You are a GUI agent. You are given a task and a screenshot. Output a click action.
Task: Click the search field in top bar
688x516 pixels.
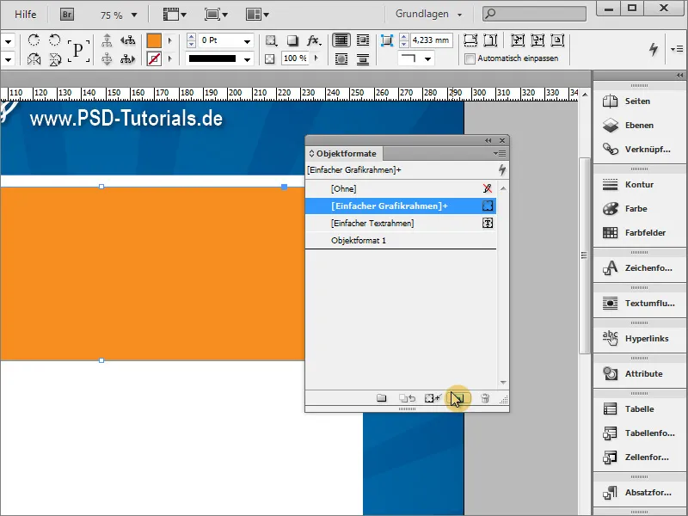pos(534,14)
